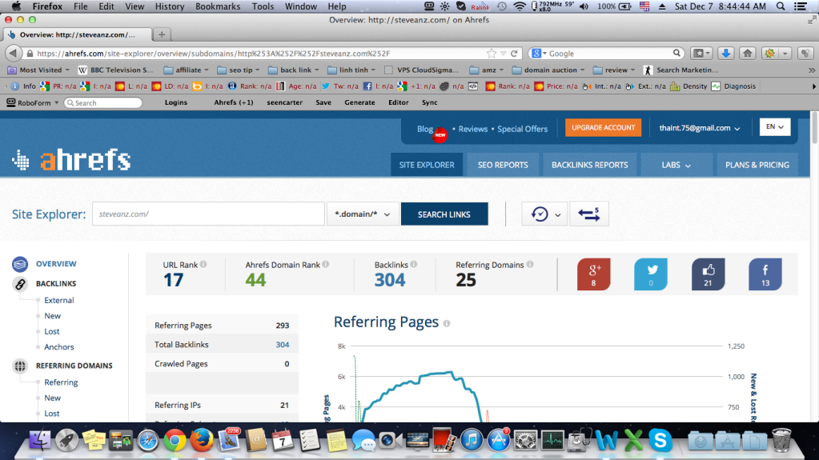
Task: Click the Diagnosis SEO toolbar item
Action: [733, 86]
